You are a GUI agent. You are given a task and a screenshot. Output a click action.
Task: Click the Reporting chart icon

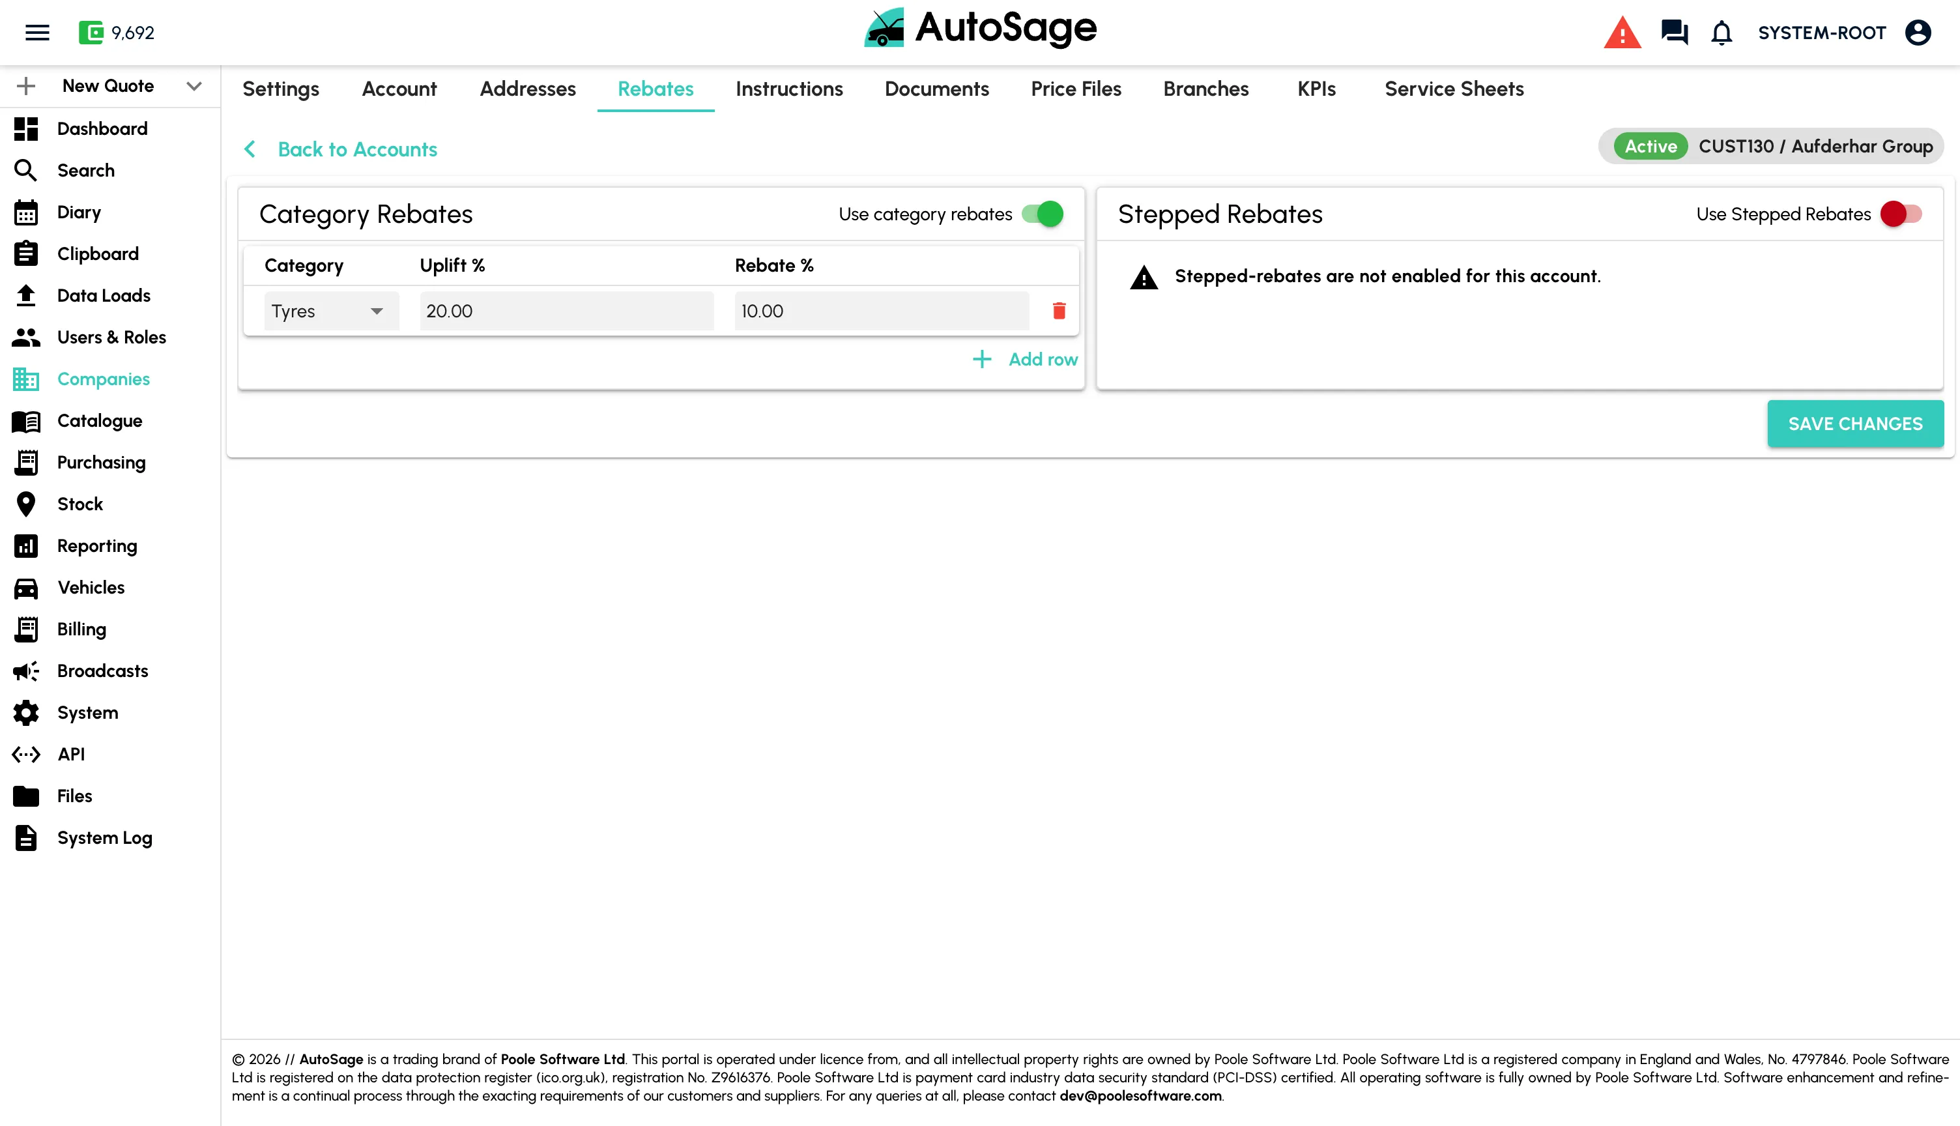(x=25, y=546)
